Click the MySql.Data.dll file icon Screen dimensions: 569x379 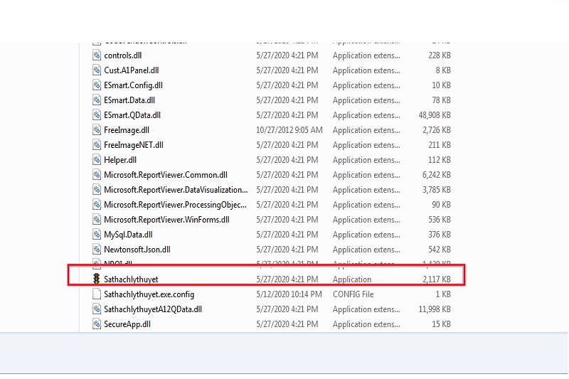pos(97,235)
